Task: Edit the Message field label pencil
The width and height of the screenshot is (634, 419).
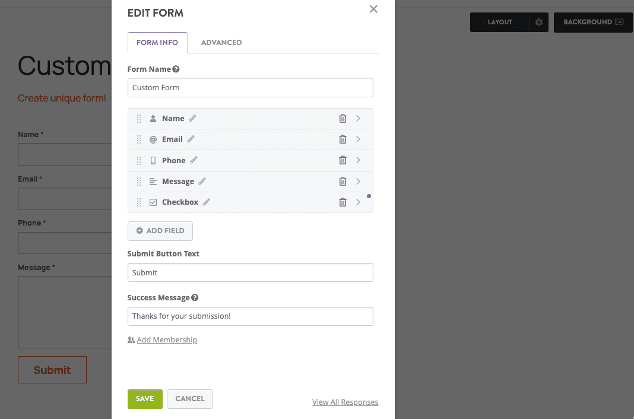Action: click(202, 182)
